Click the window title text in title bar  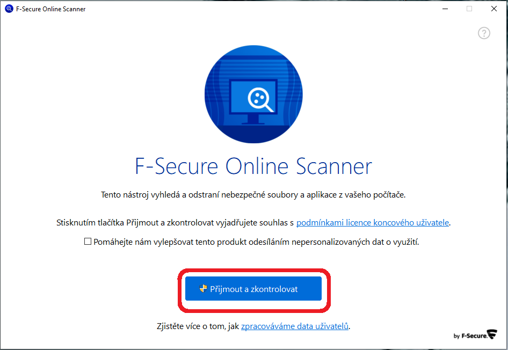click(51, 9)
